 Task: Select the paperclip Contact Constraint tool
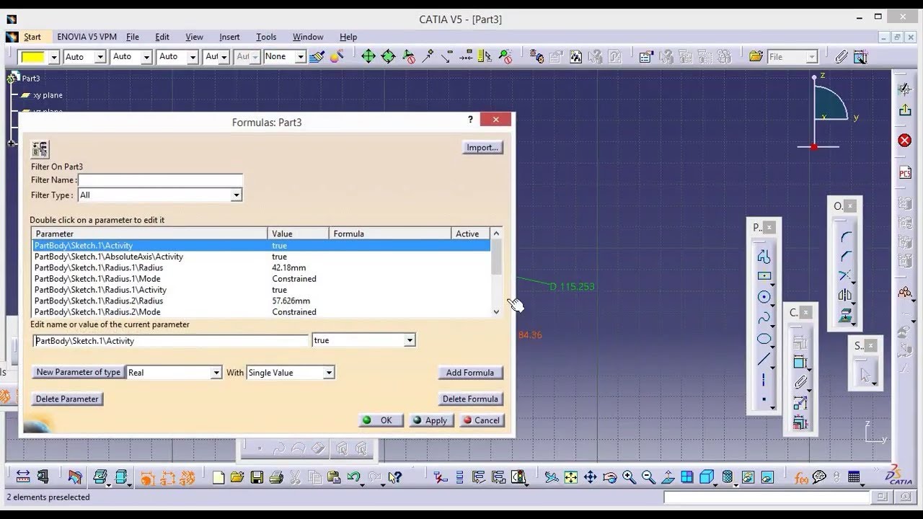pos(800,383)
